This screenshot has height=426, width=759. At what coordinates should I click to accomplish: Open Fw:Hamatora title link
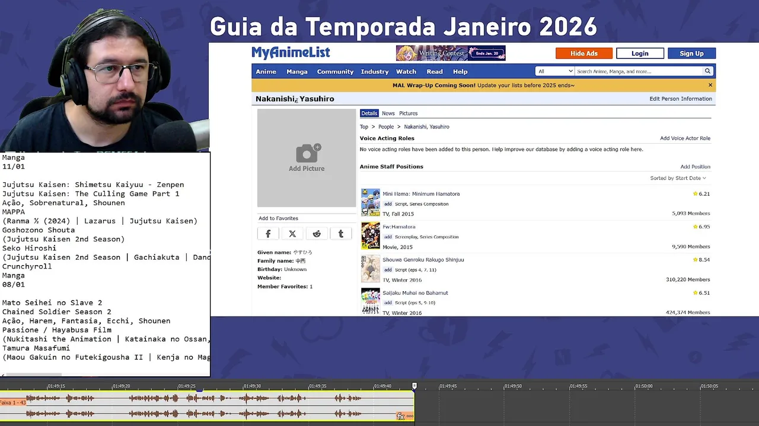tap(399, 227)
